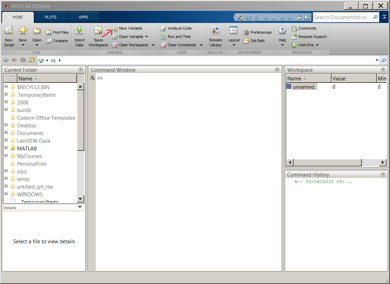The height and width of the screenshot is (284, 390).
Task: Go back to the previous folder
Action: [6, 60]
